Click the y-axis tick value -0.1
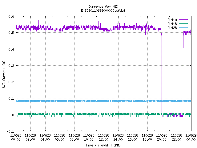Viewport: 197px width, 148px height. click(x=10, y=131)
